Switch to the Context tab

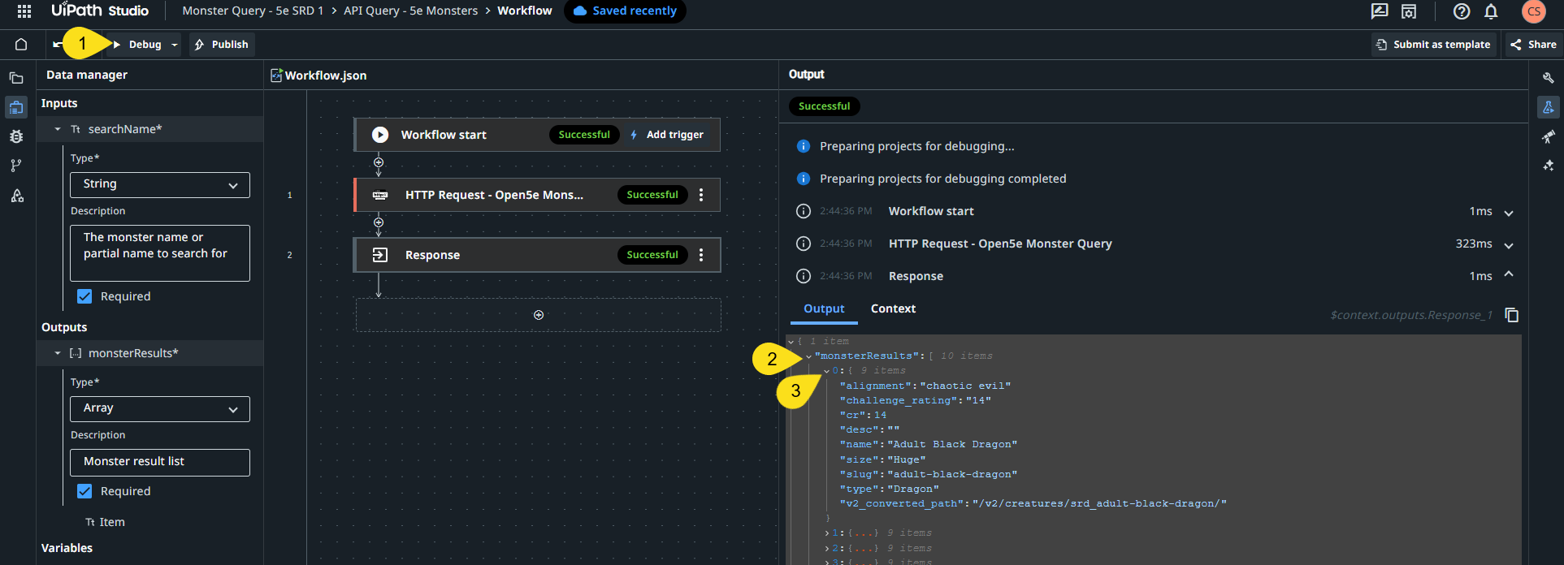click(x=893, y=308)
